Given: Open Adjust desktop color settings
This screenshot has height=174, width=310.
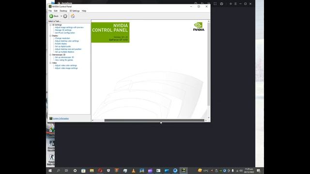Looking at the screenshot, I should tap(67, 41).
